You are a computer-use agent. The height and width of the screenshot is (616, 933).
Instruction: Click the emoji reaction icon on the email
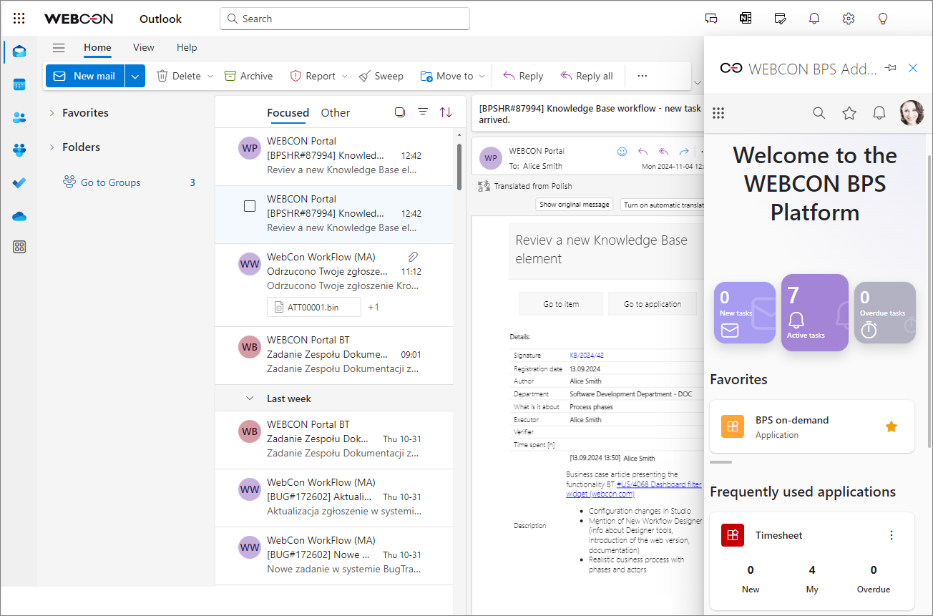coord(622,152)
